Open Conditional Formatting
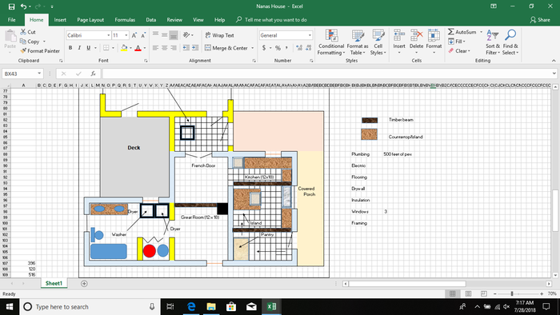560x315 pixels. [x=331, y=42]
